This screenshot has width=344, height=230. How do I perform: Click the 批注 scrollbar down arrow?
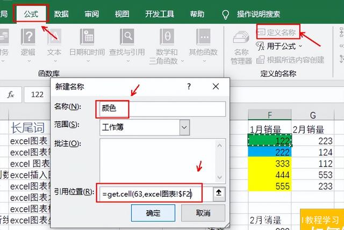pos(220,177)
